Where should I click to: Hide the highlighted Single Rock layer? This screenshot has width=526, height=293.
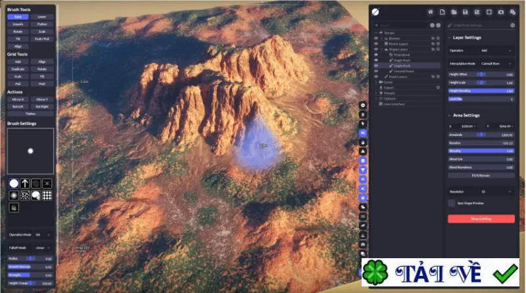pos(376,66)
